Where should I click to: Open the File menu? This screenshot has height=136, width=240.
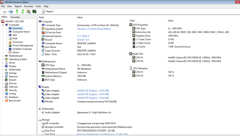pos(3,6)
